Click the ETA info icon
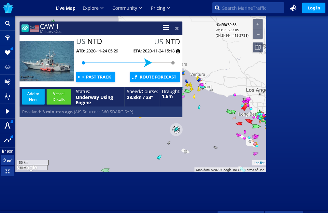The image size is (328, 213). (x=178, y=51)
